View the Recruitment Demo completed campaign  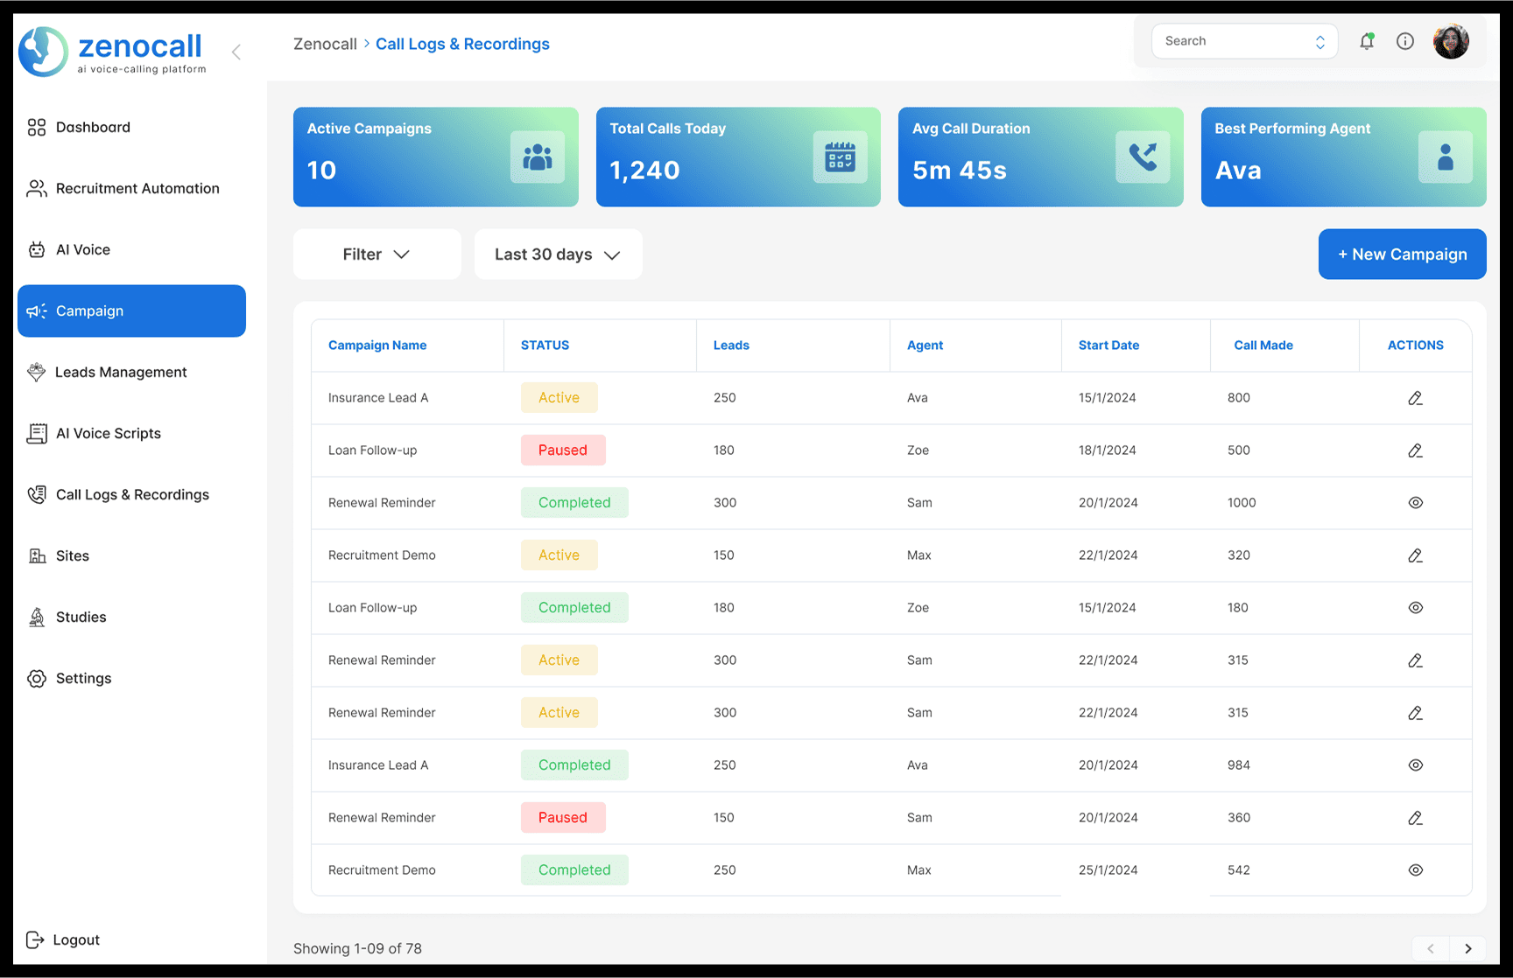[1416, 870]
